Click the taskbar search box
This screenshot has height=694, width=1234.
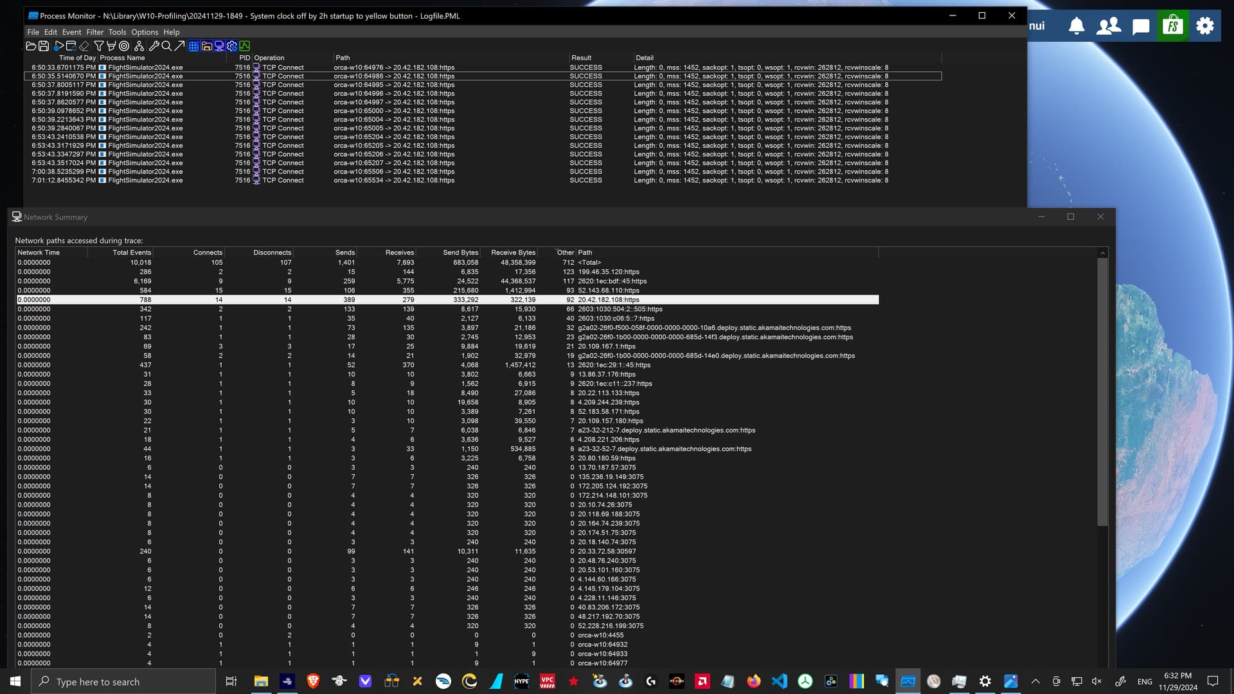tap(123, 681)
